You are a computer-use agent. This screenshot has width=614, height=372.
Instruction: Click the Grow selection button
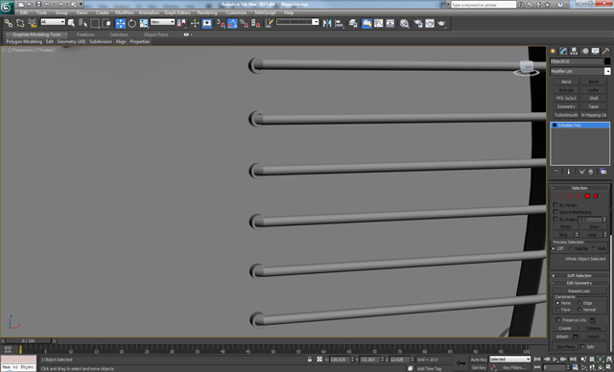[594, 226]
